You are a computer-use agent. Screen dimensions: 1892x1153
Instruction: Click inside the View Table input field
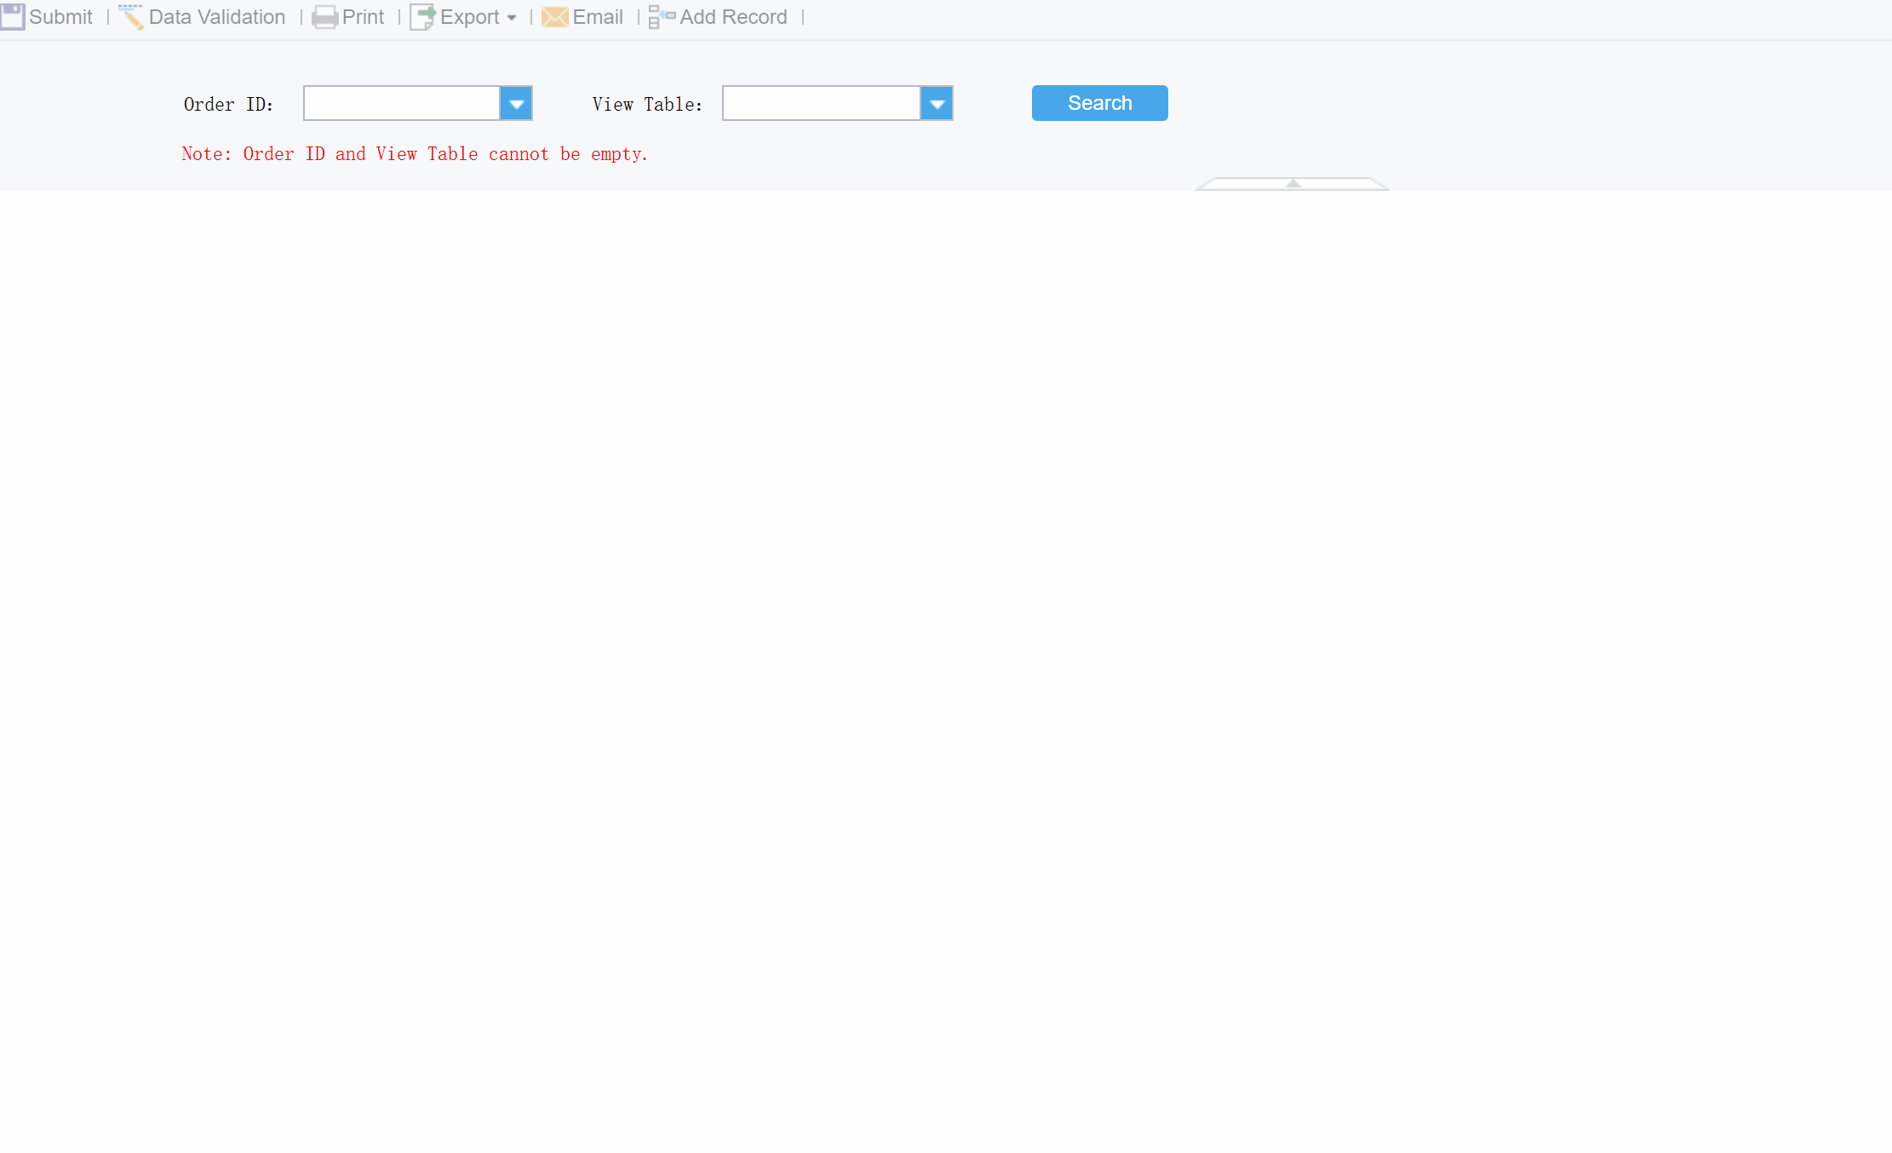820,103
